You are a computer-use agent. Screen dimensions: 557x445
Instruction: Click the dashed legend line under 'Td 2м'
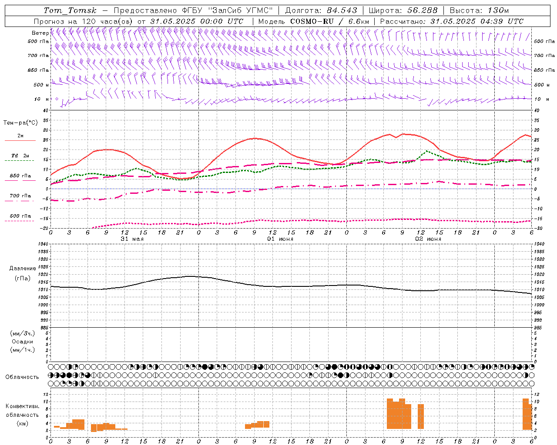pos(19,161)
